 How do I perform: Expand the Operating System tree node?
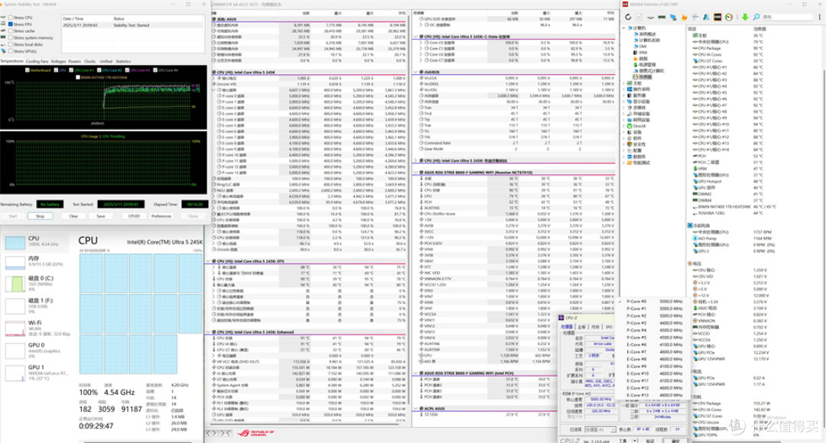tap(624, 89)
